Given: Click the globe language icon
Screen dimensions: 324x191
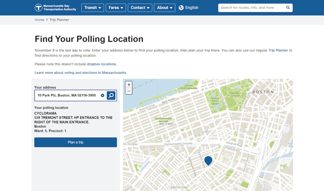Looking at the screenshot, I should (x=181, y=8).
